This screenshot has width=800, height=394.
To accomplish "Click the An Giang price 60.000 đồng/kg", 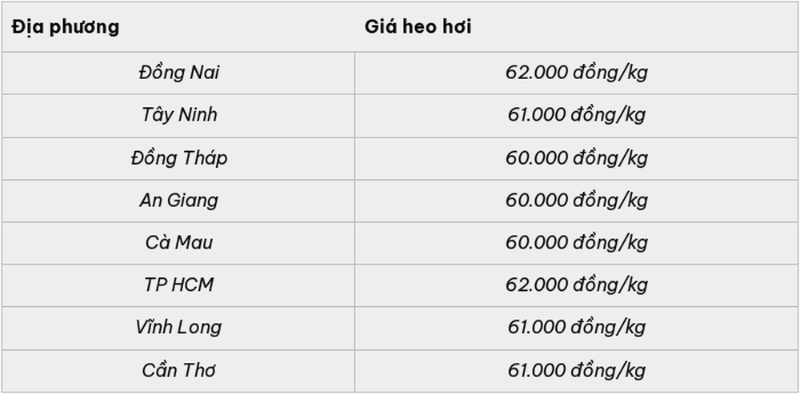I will 577,201.
